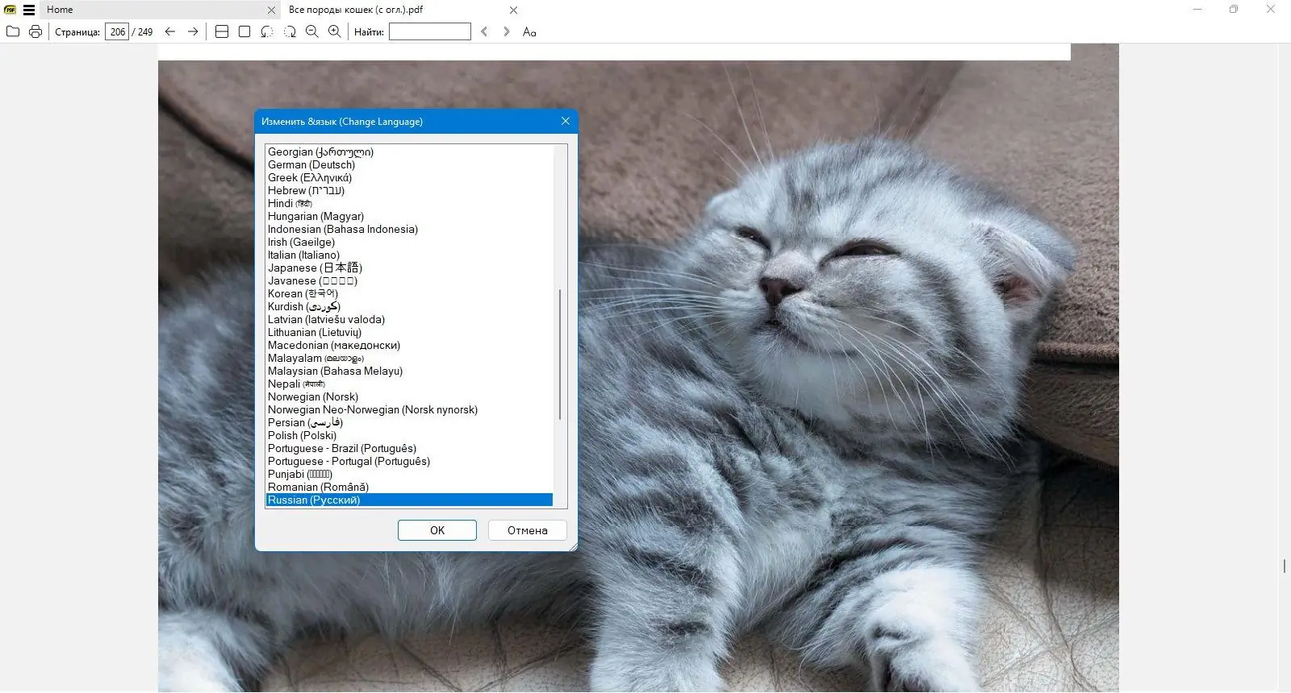
Task: Find next match arrow
Action: (x=507, y=31)
